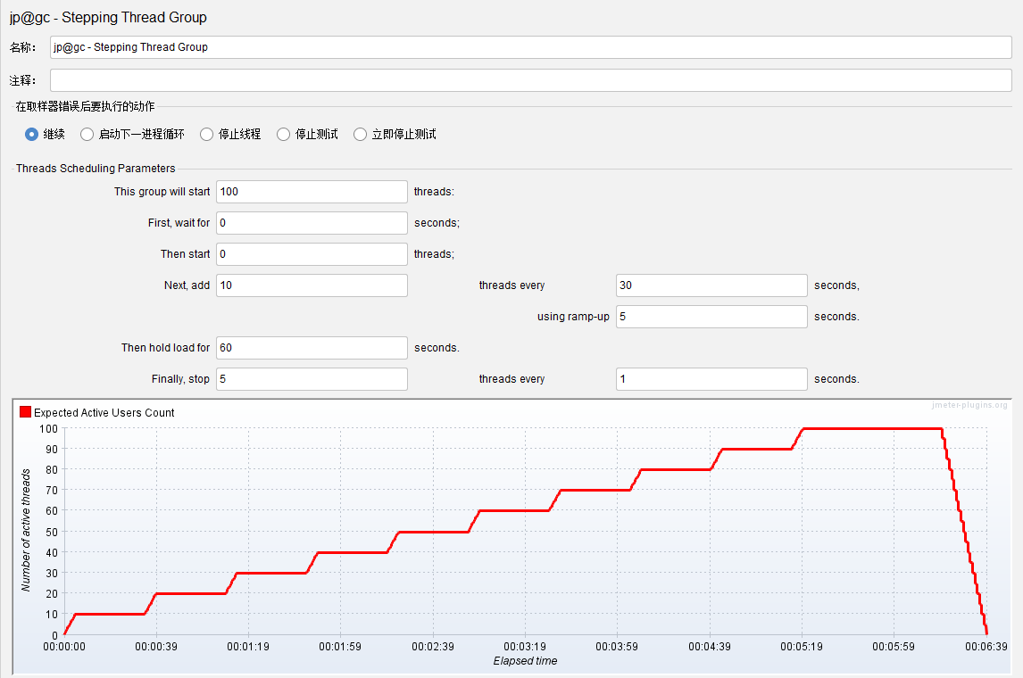Click the 'Elapsed time' axis label
The image size is (1023, 678).
(x=525, y=661)
